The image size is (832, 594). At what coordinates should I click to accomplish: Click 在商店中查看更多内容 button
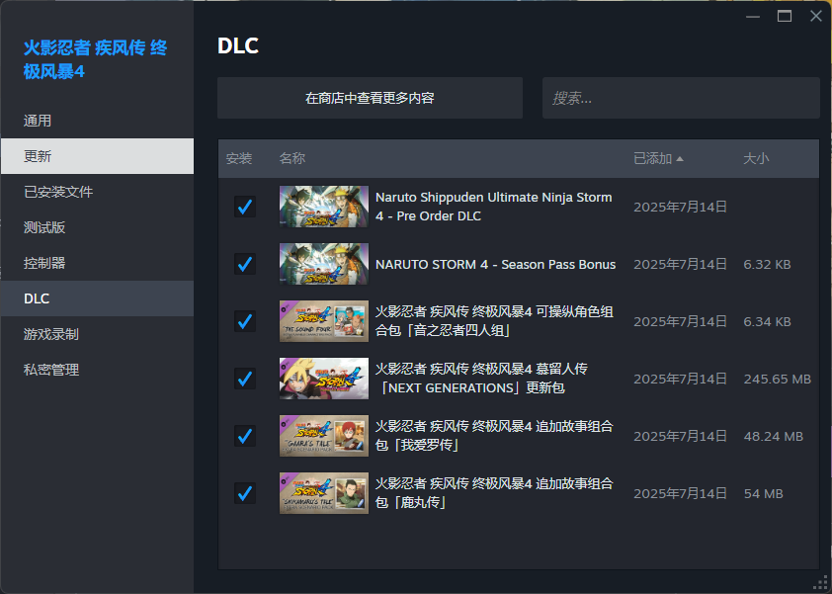coord(370,98)
